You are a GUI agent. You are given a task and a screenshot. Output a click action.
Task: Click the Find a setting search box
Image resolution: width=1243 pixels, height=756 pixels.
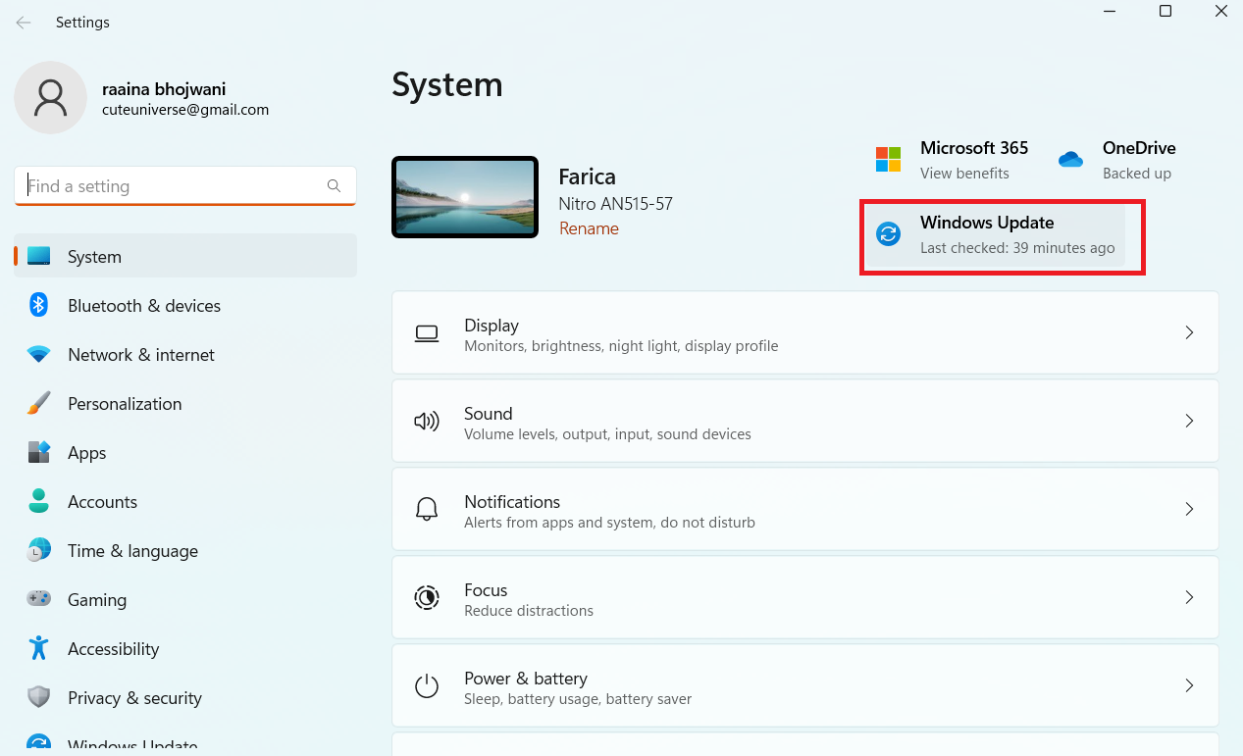coord(175,186)
